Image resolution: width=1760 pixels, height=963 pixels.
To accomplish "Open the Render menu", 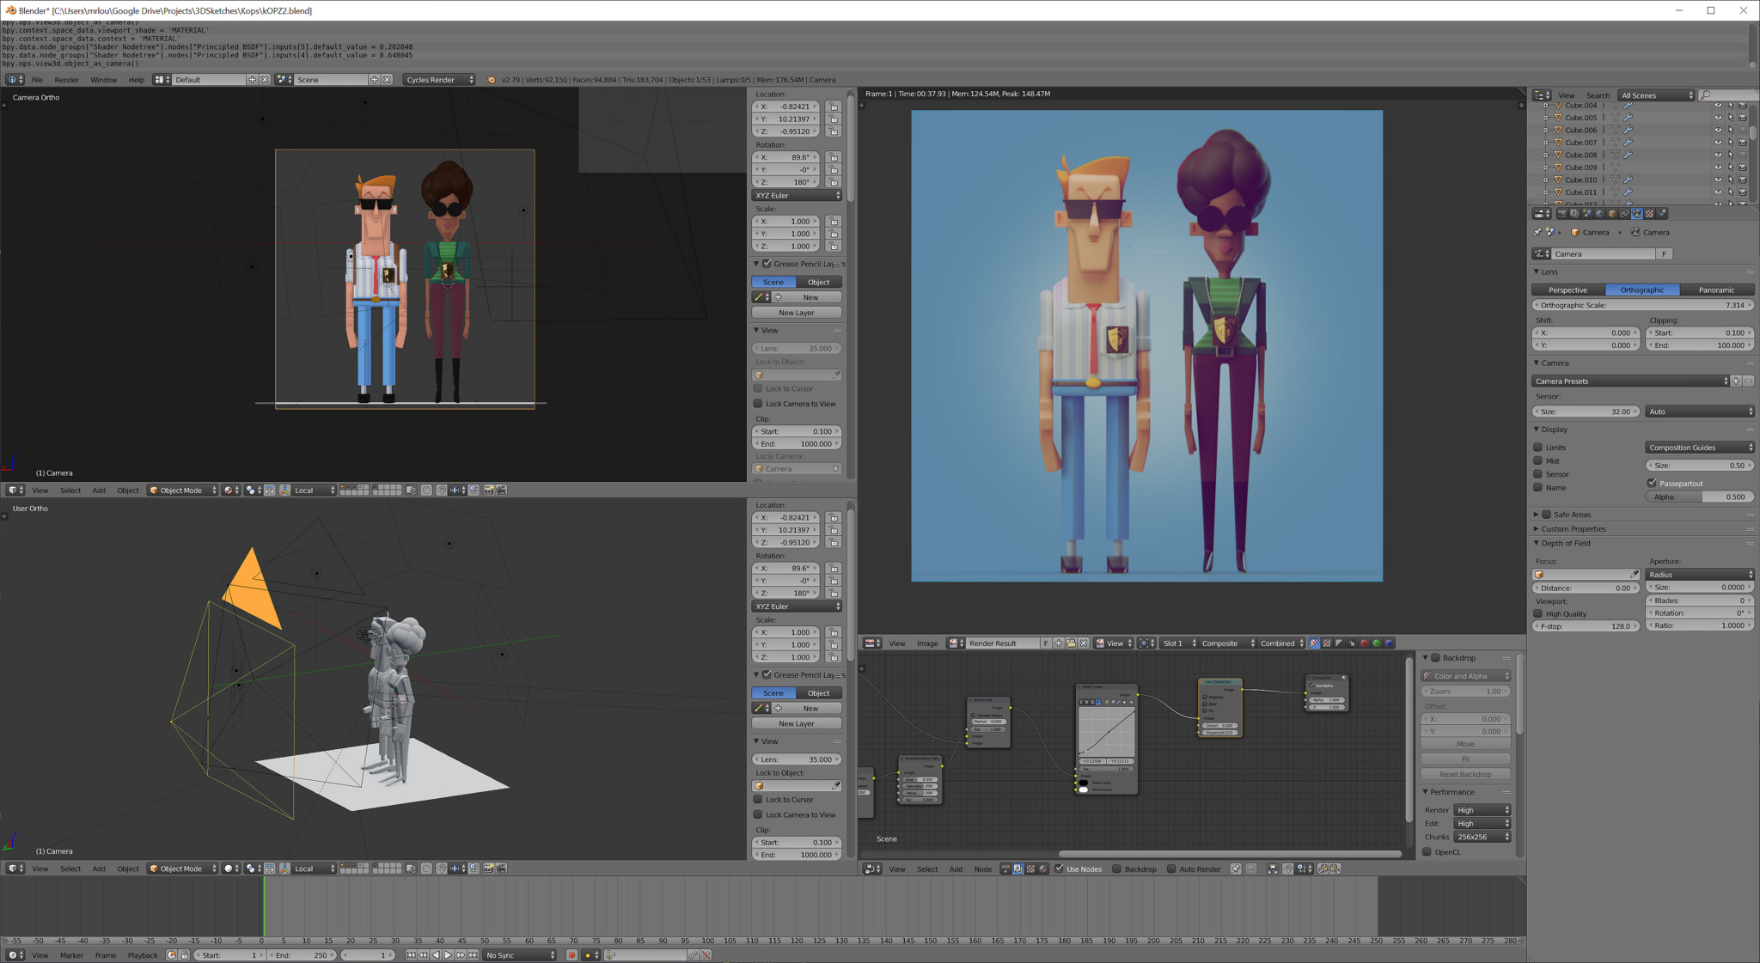I will pos(66,80).
